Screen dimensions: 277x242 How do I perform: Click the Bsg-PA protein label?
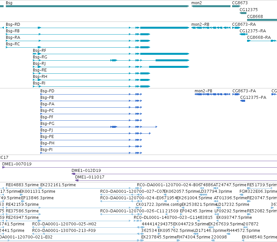point(47,104)
